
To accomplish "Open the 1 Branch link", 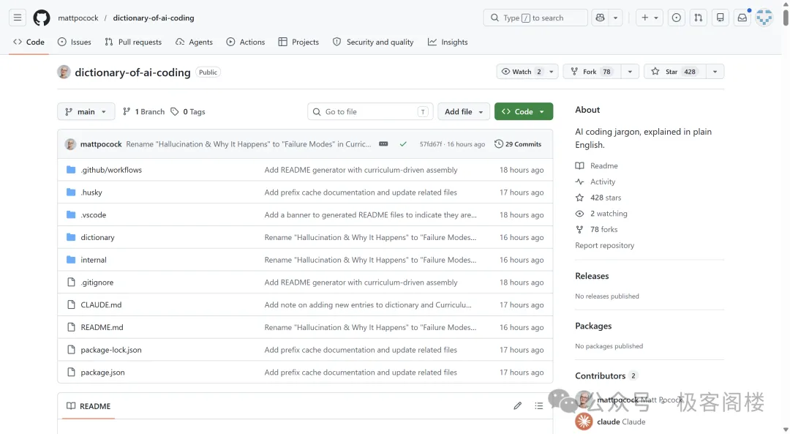I will 143,111.
